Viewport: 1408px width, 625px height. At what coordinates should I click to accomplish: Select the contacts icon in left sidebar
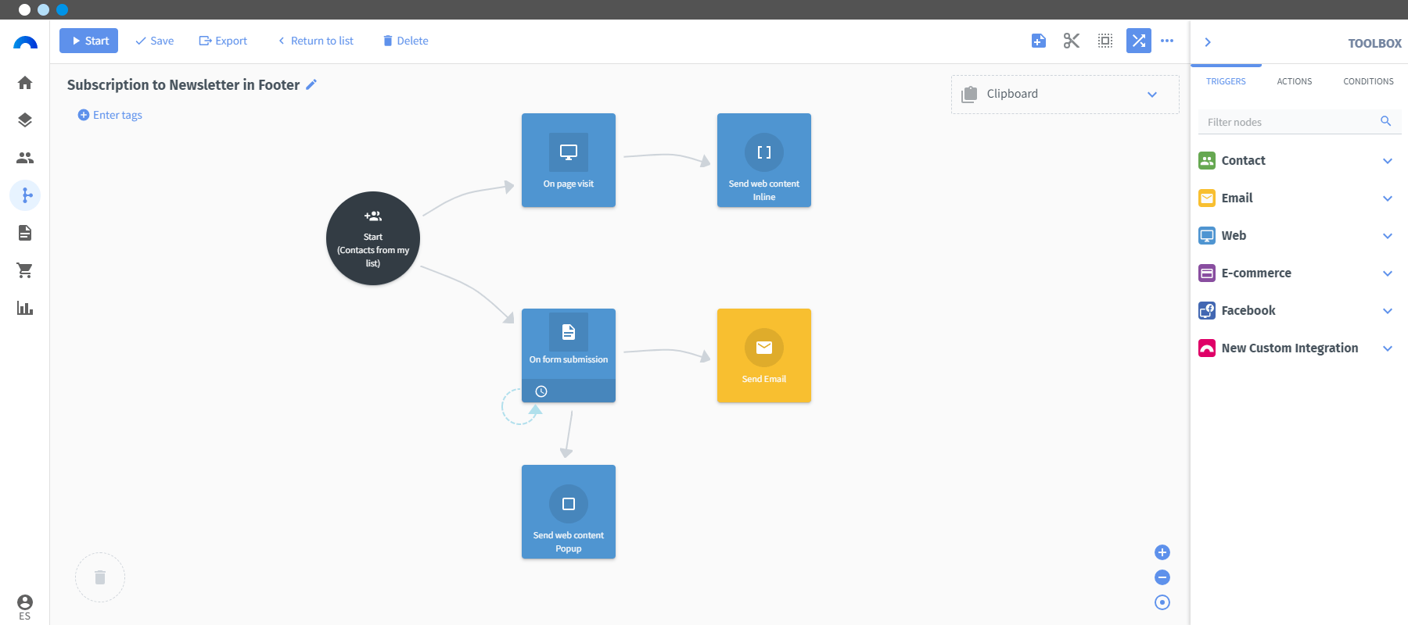[25, 158]
